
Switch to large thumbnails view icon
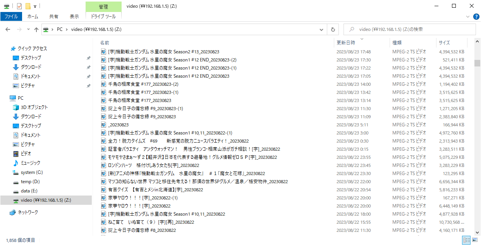[x=474, y=240]
